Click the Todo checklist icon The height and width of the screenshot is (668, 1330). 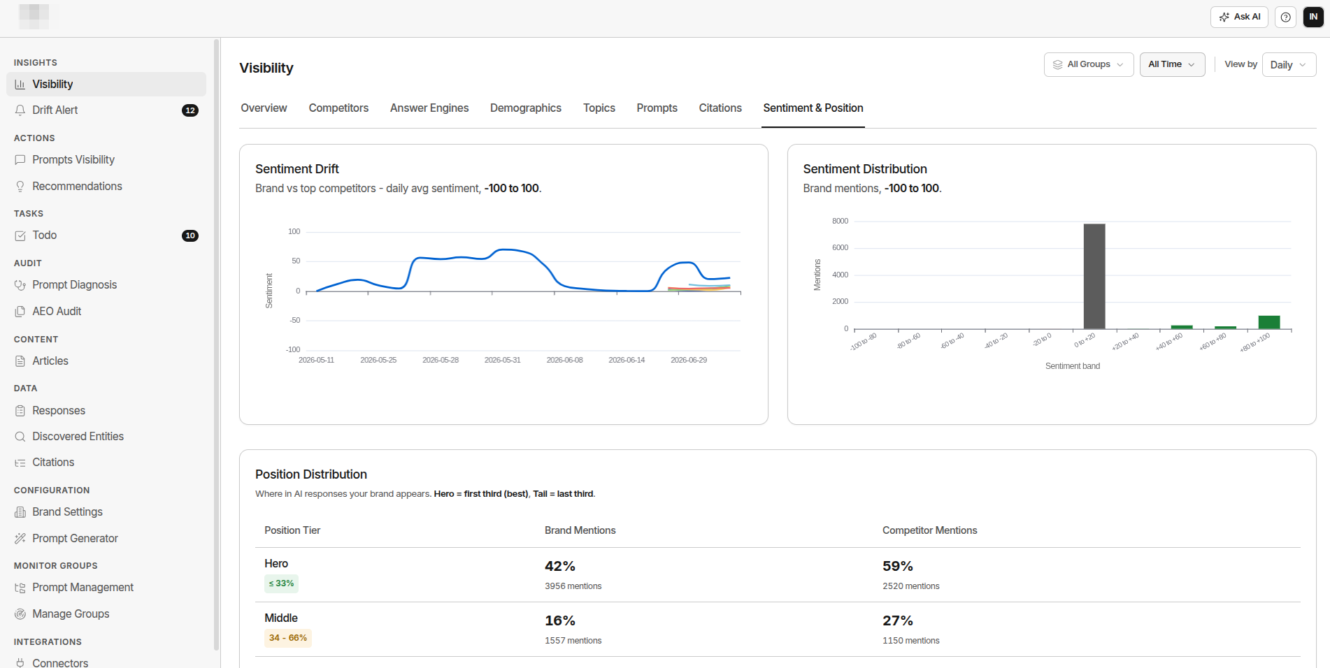tap(20, 235)
